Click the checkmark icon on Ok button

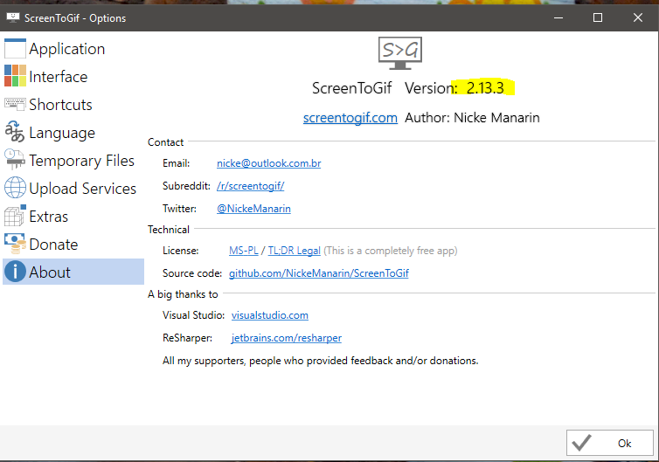(x=582, y=443)
